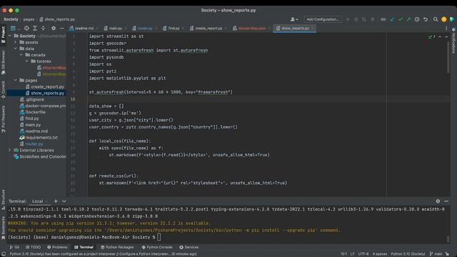Screen dimensions: 457x257
Task: Hide the project tool window
Action: (x=62, y=29)
